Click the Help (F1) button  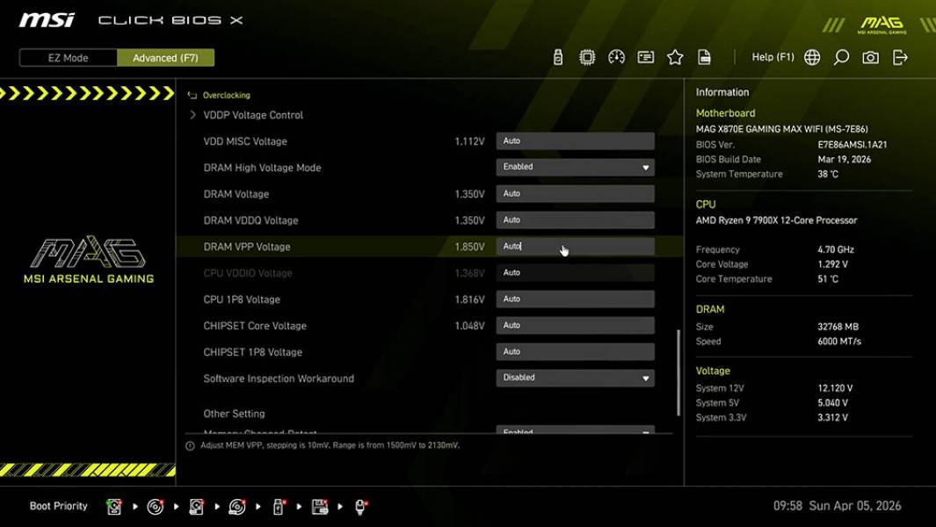click(772, 57)
